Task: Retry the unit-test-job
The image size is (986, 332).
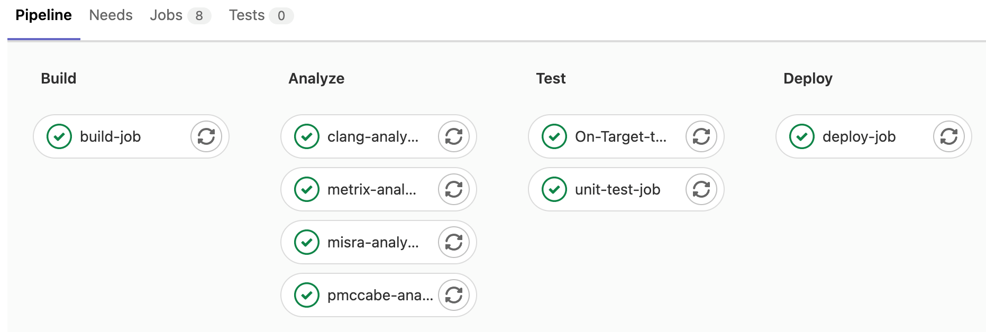Action: click(x=701, y=189)
